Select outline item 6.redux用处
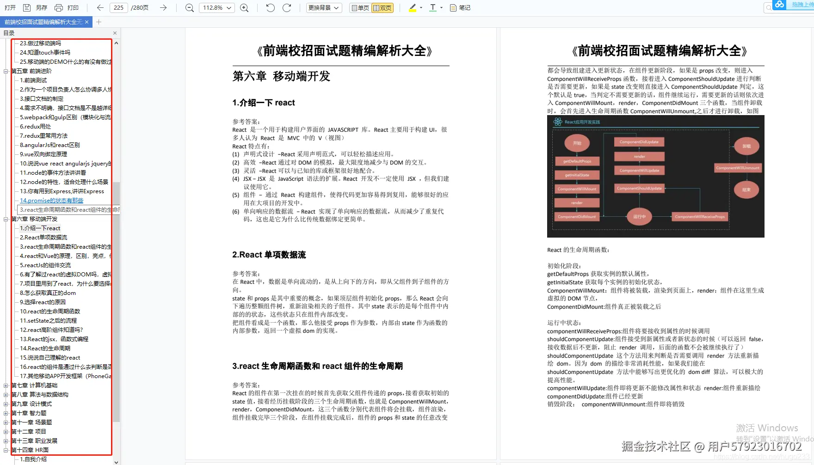Viewport: 814px width, 465px height. [36, 127]
